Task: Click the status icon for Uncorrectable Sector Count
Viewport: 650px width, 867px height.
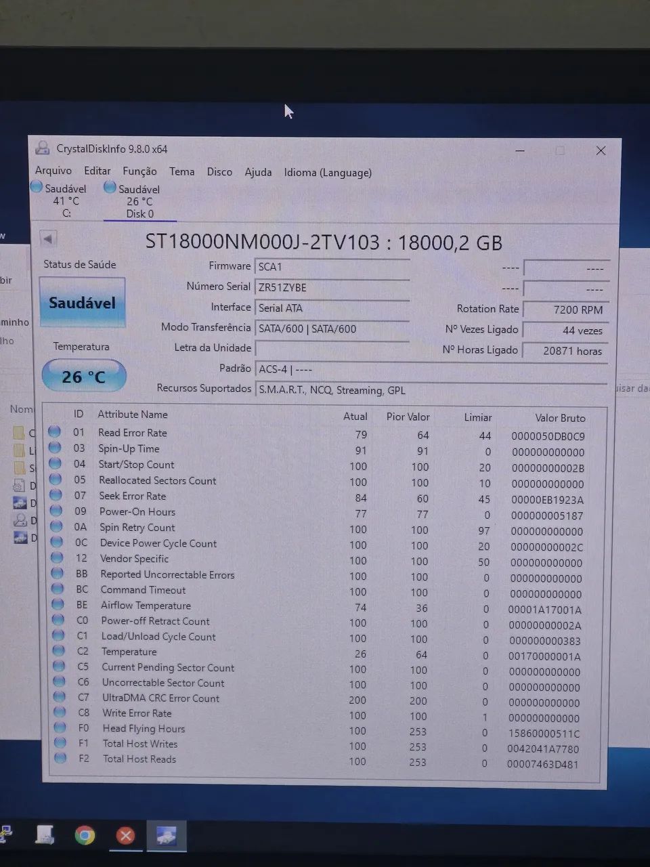Action: [60, 681]
